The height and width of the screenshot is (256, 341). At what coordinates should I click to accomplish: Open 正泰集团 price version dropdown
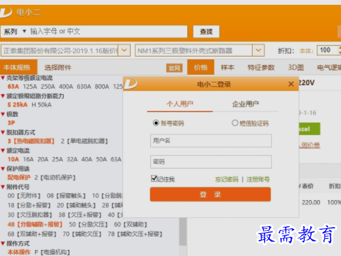tap(124, 51)
